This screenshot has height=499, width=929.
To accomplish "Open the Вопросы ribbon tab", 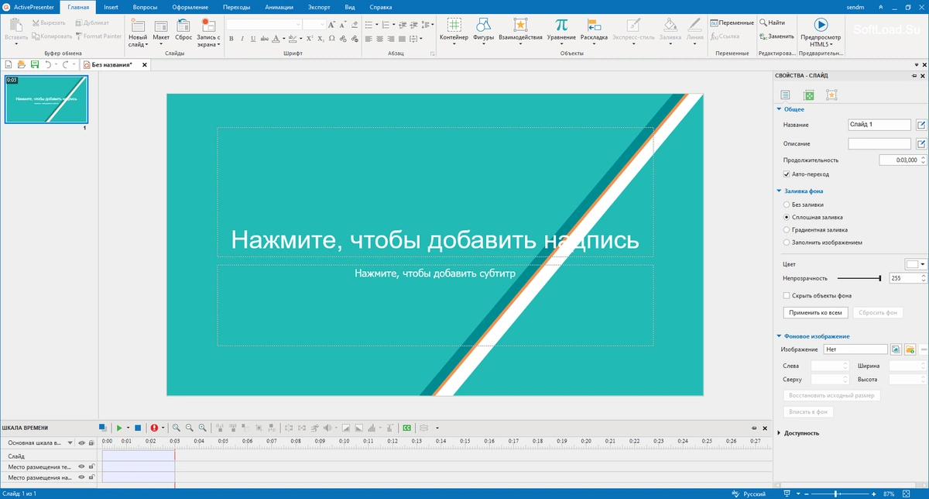I will (145, 6).
